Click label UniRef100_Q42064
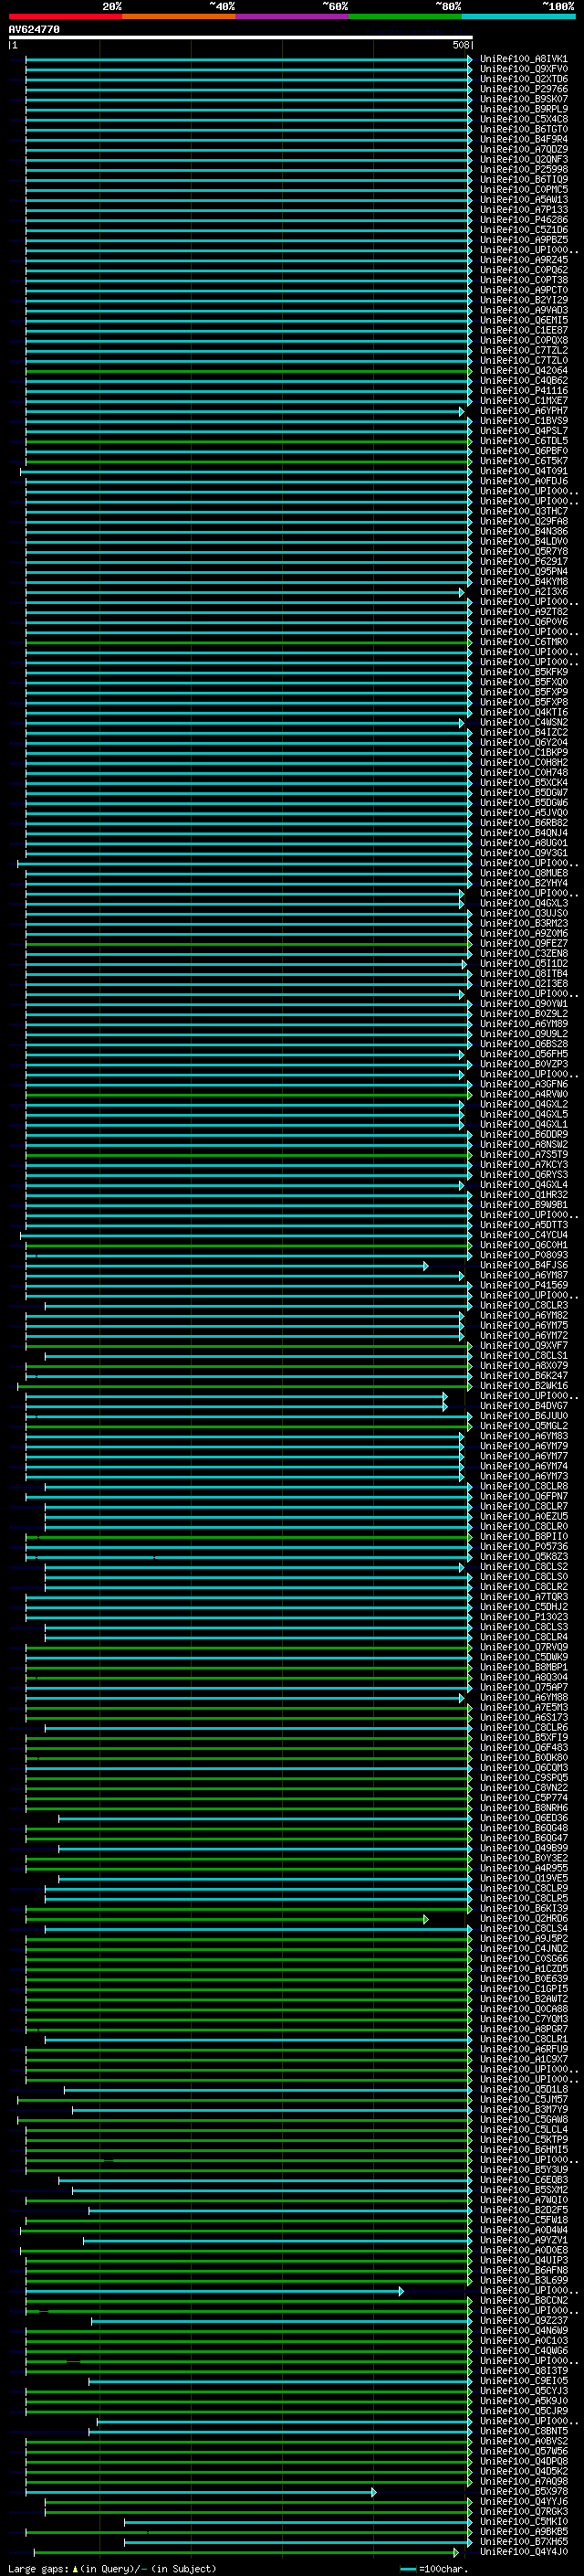The image size is (584, 2576). click(523, 370)
